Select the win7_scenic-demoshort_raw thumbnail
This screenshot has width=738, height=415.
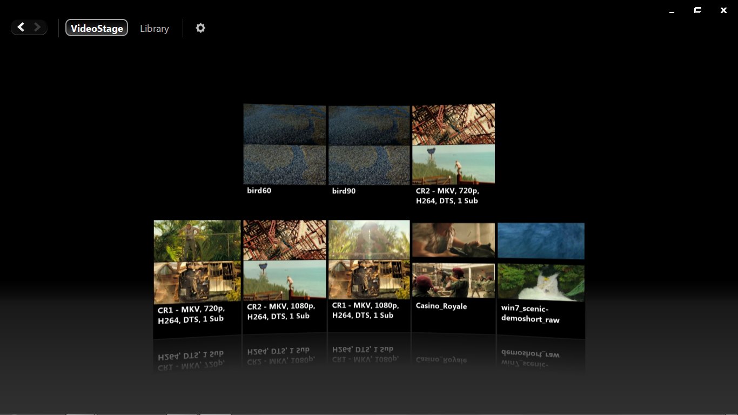541,263
